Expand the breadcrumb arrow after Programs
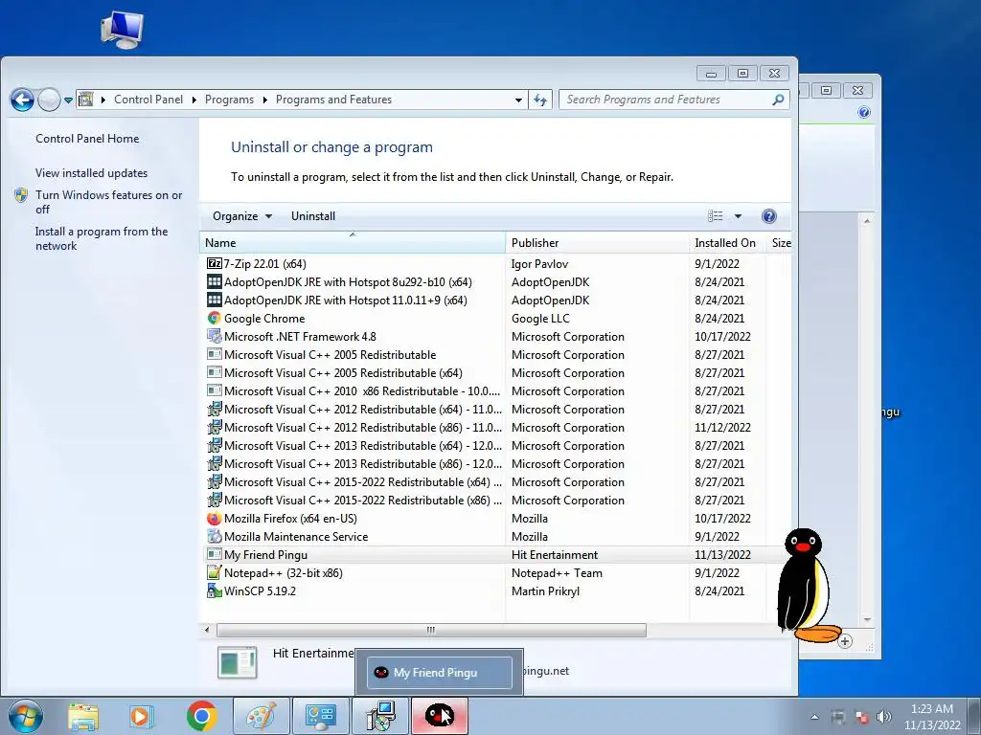 pos(264,100)
